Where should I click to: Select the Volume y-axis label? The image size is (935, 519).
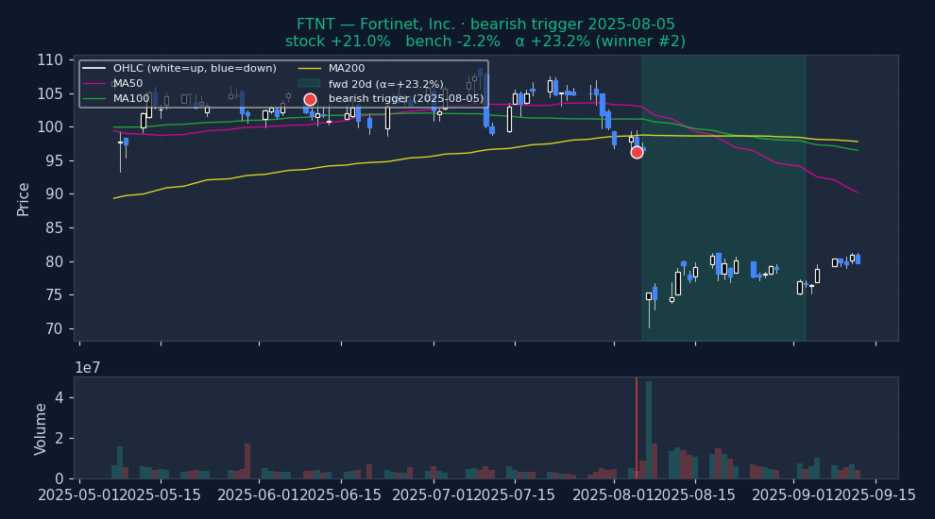41,428
